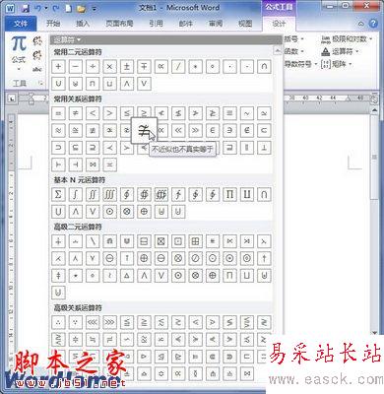Insert the coproduct ∐ operator
Screen dimensions: 384x394
point(247,194)
